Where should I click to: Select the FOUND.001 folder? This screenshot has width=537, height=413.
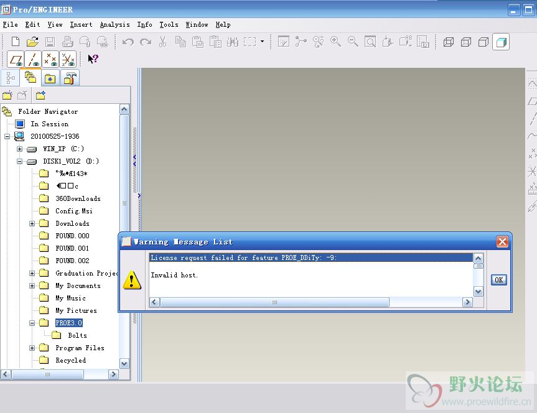pos(72,248)
